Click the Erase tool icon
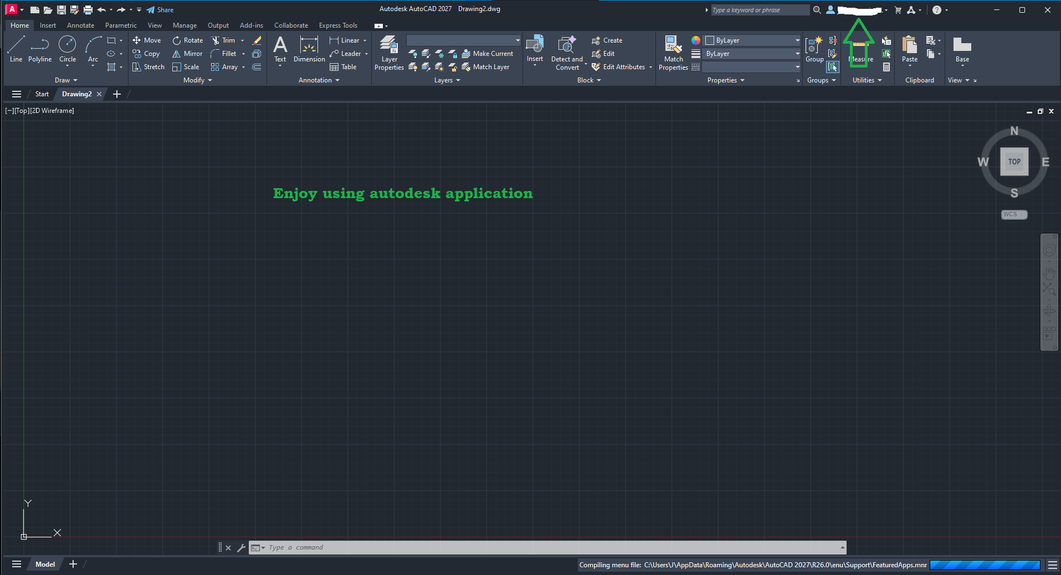The height and width of the screenshot is (575, 1061). pos(257,40)
